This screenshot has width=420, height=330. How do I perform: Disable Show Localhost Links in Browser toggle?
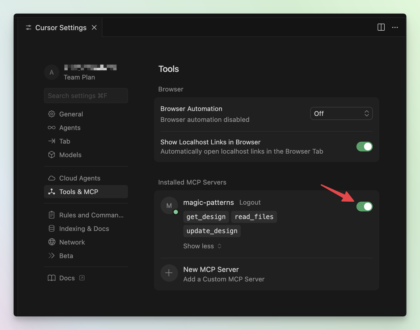tap(364, 147)
